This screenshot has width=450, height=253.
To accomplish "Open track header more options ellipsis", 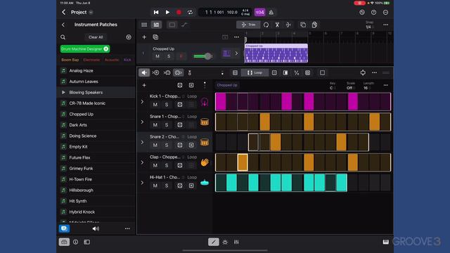I will 236,37.
